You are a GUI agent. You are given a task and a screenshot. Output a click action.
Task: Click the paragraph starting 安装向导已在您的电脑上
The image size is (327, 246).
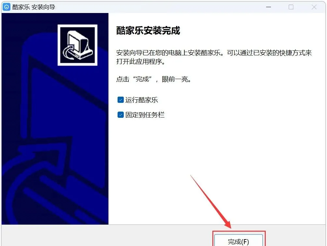(214, 57)
